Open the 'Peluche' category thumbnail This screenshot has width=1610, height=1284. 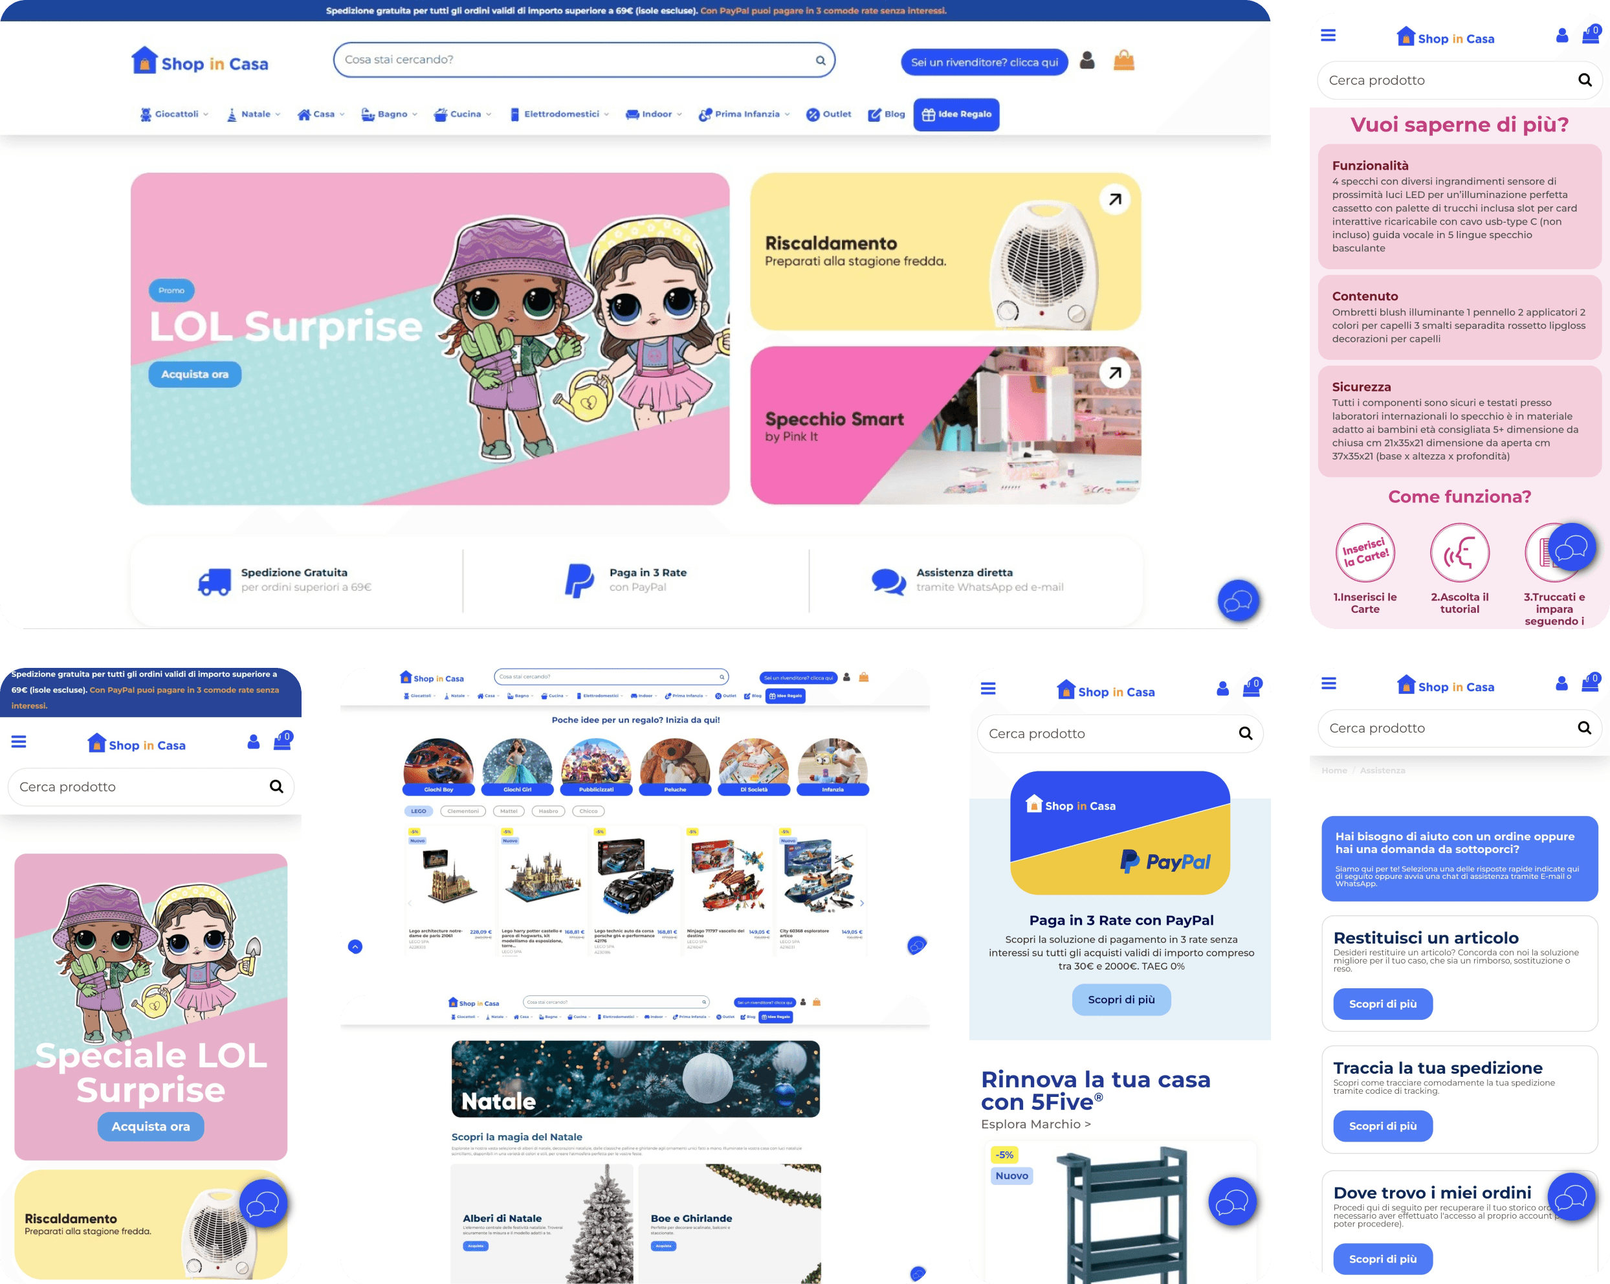pyautogui.click(x=675, y=766)
